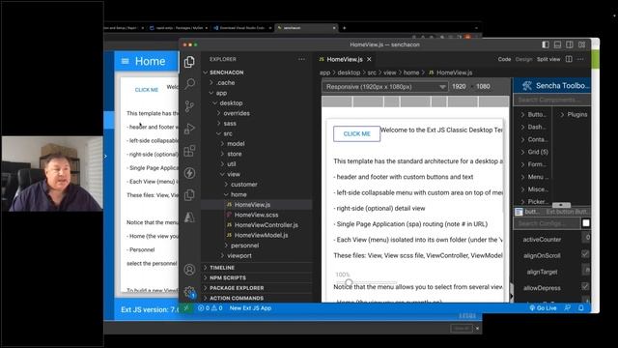Open the stacked pages icon in activity bar
618x348 pixels.
point(189,195)
